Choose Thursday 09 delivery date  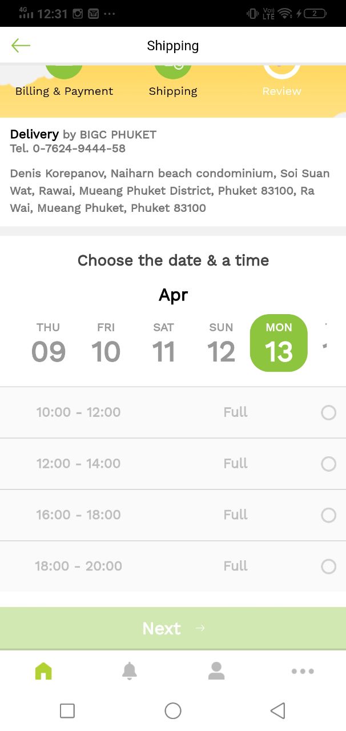click(49, 343)
